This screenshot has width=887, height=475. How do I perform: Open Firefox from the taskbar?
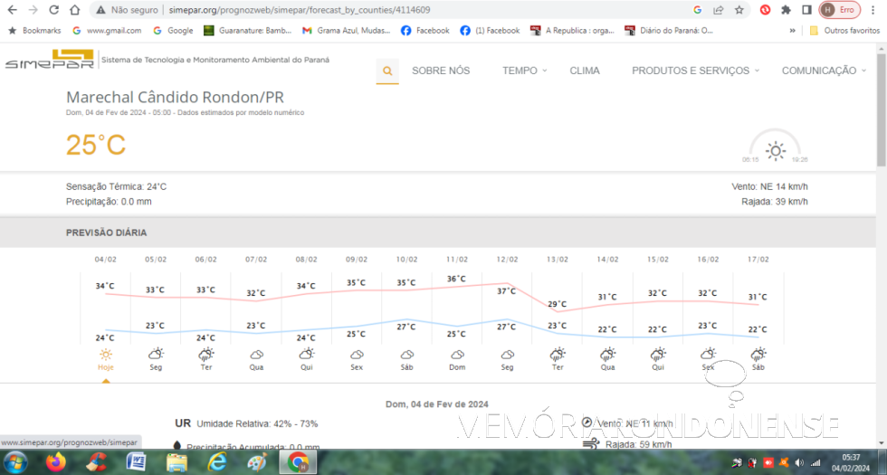point(56,462)
